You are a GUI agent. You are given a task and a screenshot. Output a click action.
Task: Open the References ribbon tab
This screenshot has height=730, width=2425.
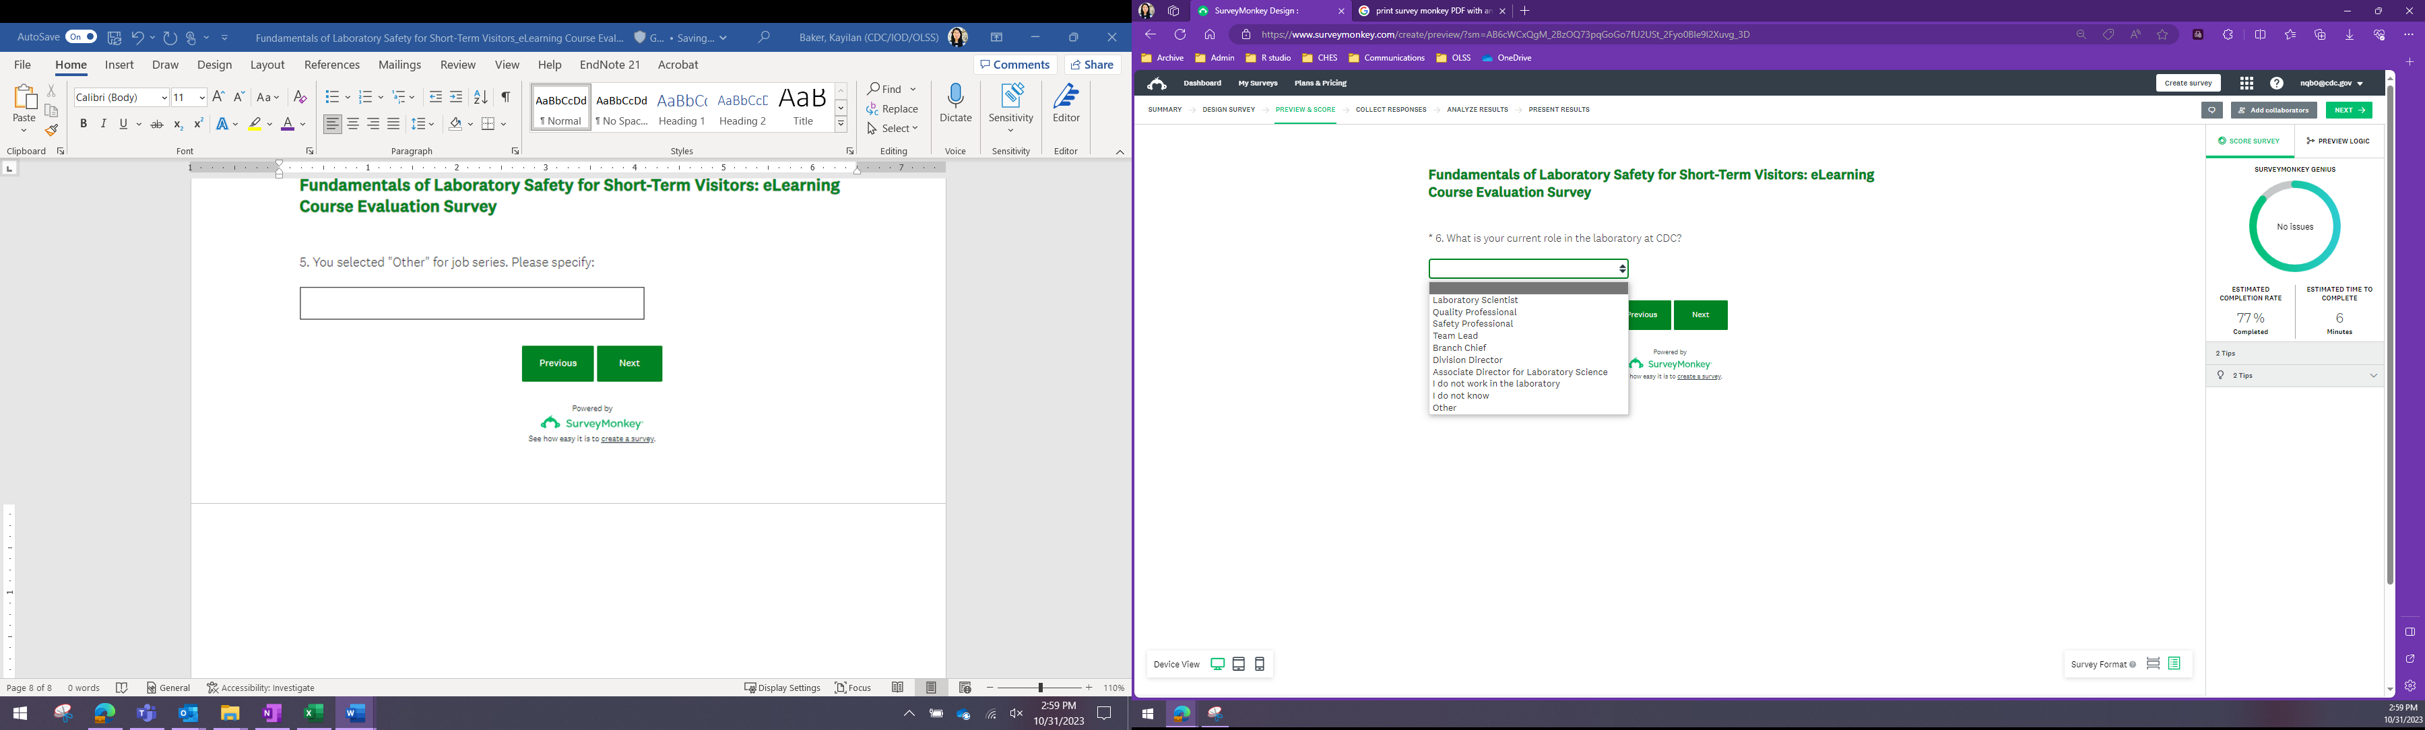tap(331, 65)
